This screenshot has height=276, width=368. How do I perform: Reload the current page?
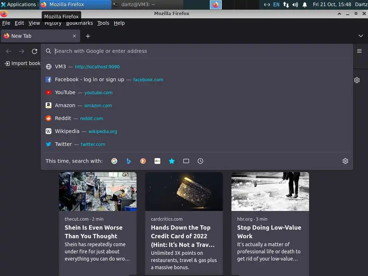tap(34, 51)
